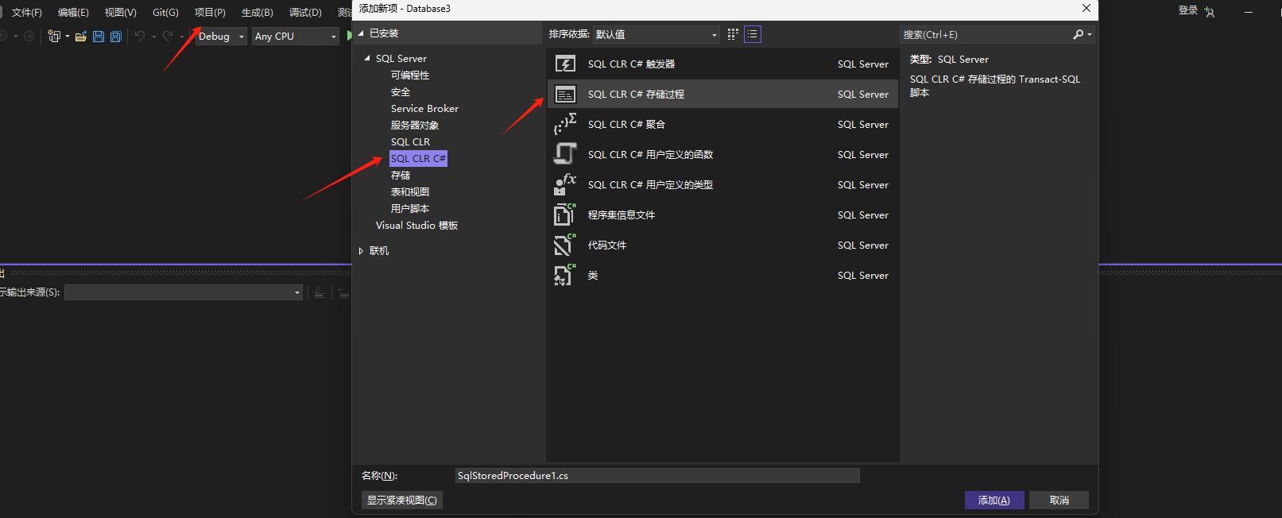Image resolution: width=1282 pixels, height=518 pixels.
Task: Select Service Broker in the category tree
Action: coord(424,109)
